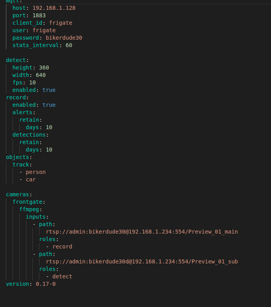271x307 pixels.
Task: Click the detect role list entry
Action: pos(62,276)
